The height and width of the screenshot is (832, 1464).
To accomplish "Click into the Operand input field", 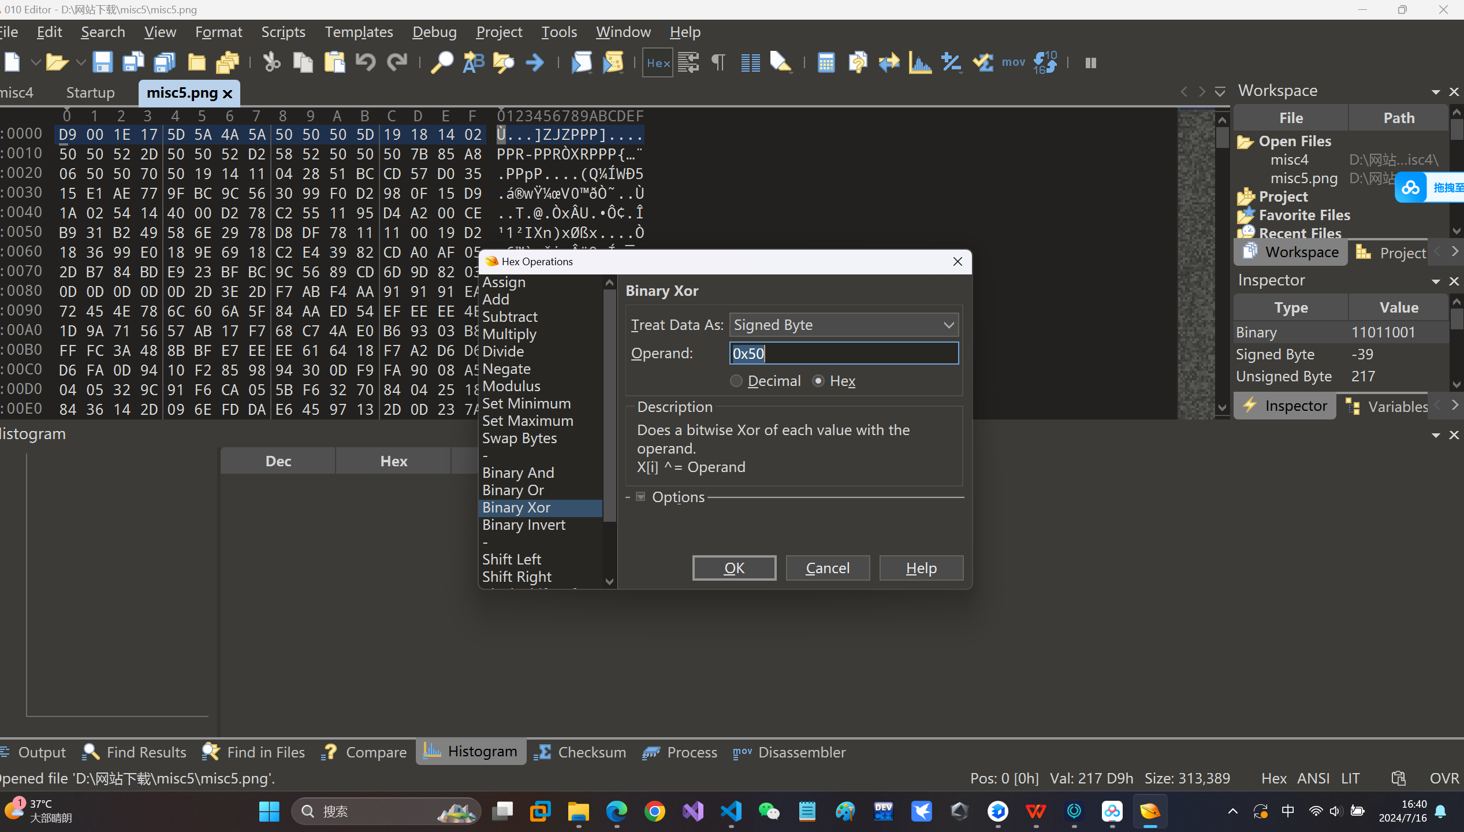I will tap(843, 354).
